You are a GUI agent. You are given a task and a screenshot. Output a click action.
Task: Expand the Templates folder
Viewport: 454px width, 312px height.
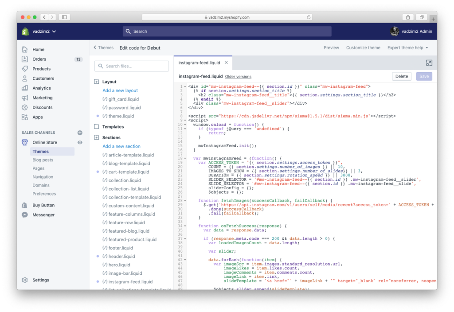[x=97, y=126]
